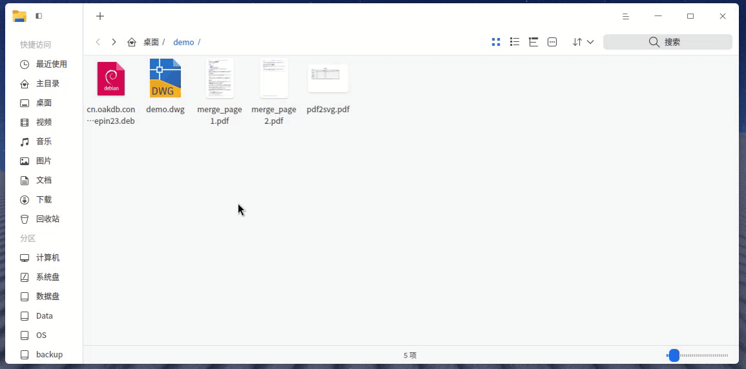
Task: Click the file manager app icon
Action: point(19,16)
